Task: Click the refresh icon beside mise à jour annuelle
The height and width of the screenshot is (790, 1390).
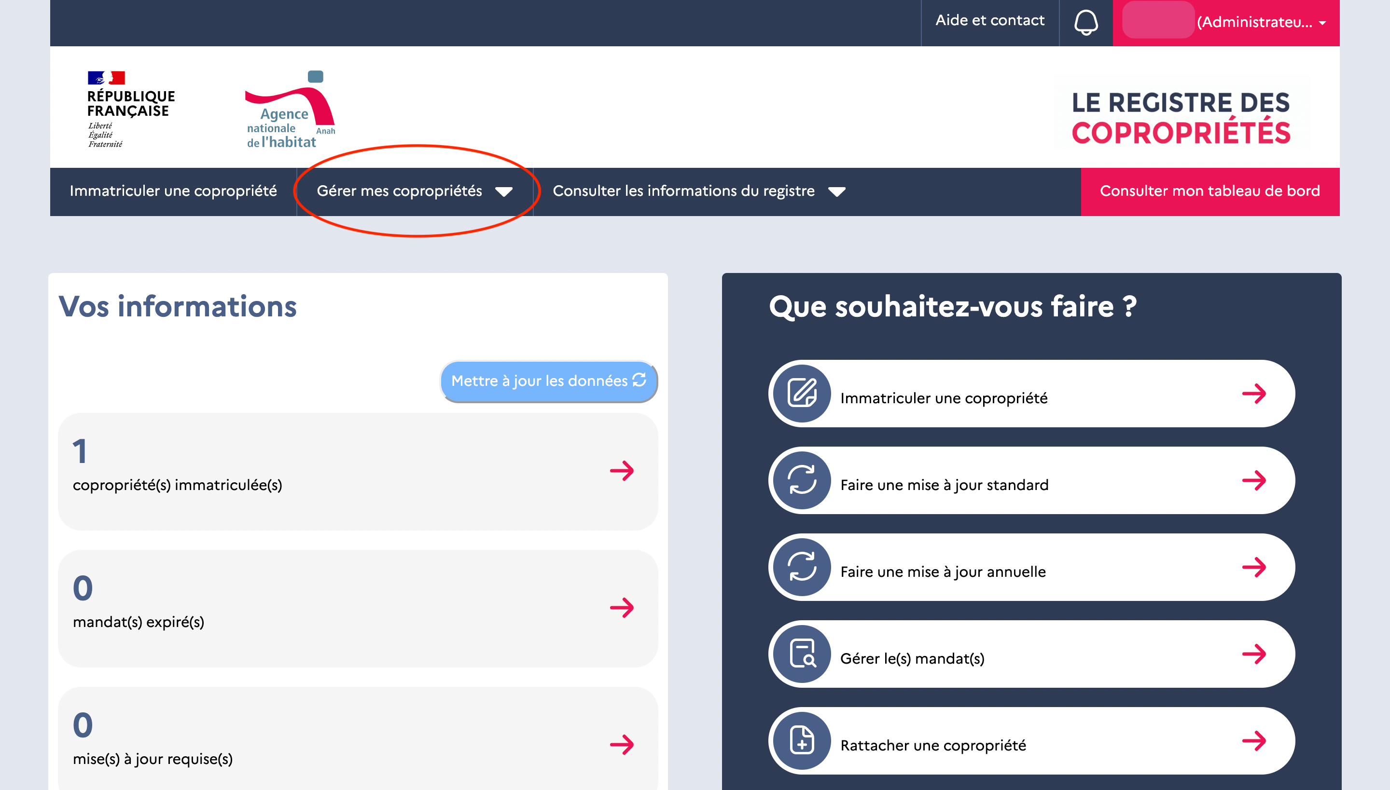Action: pyautogui.click(x=802, y=567)
